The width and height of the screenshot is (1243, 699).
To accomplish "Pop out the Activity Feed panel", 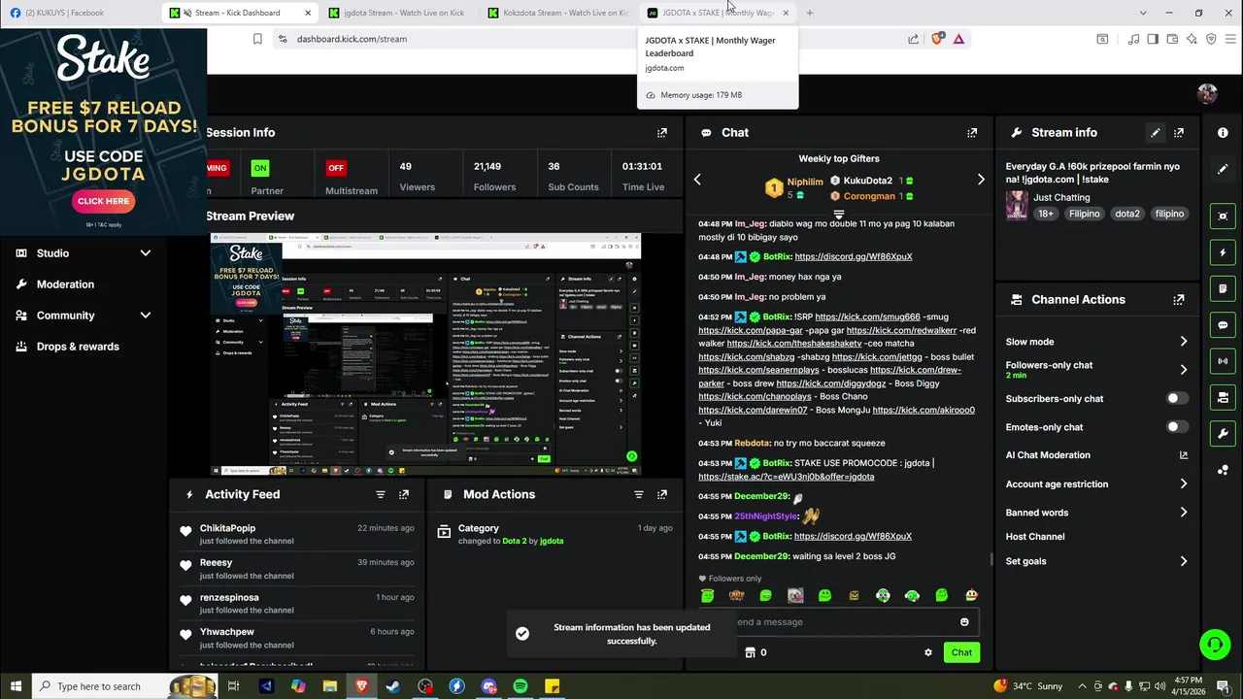I will (404, 494).
